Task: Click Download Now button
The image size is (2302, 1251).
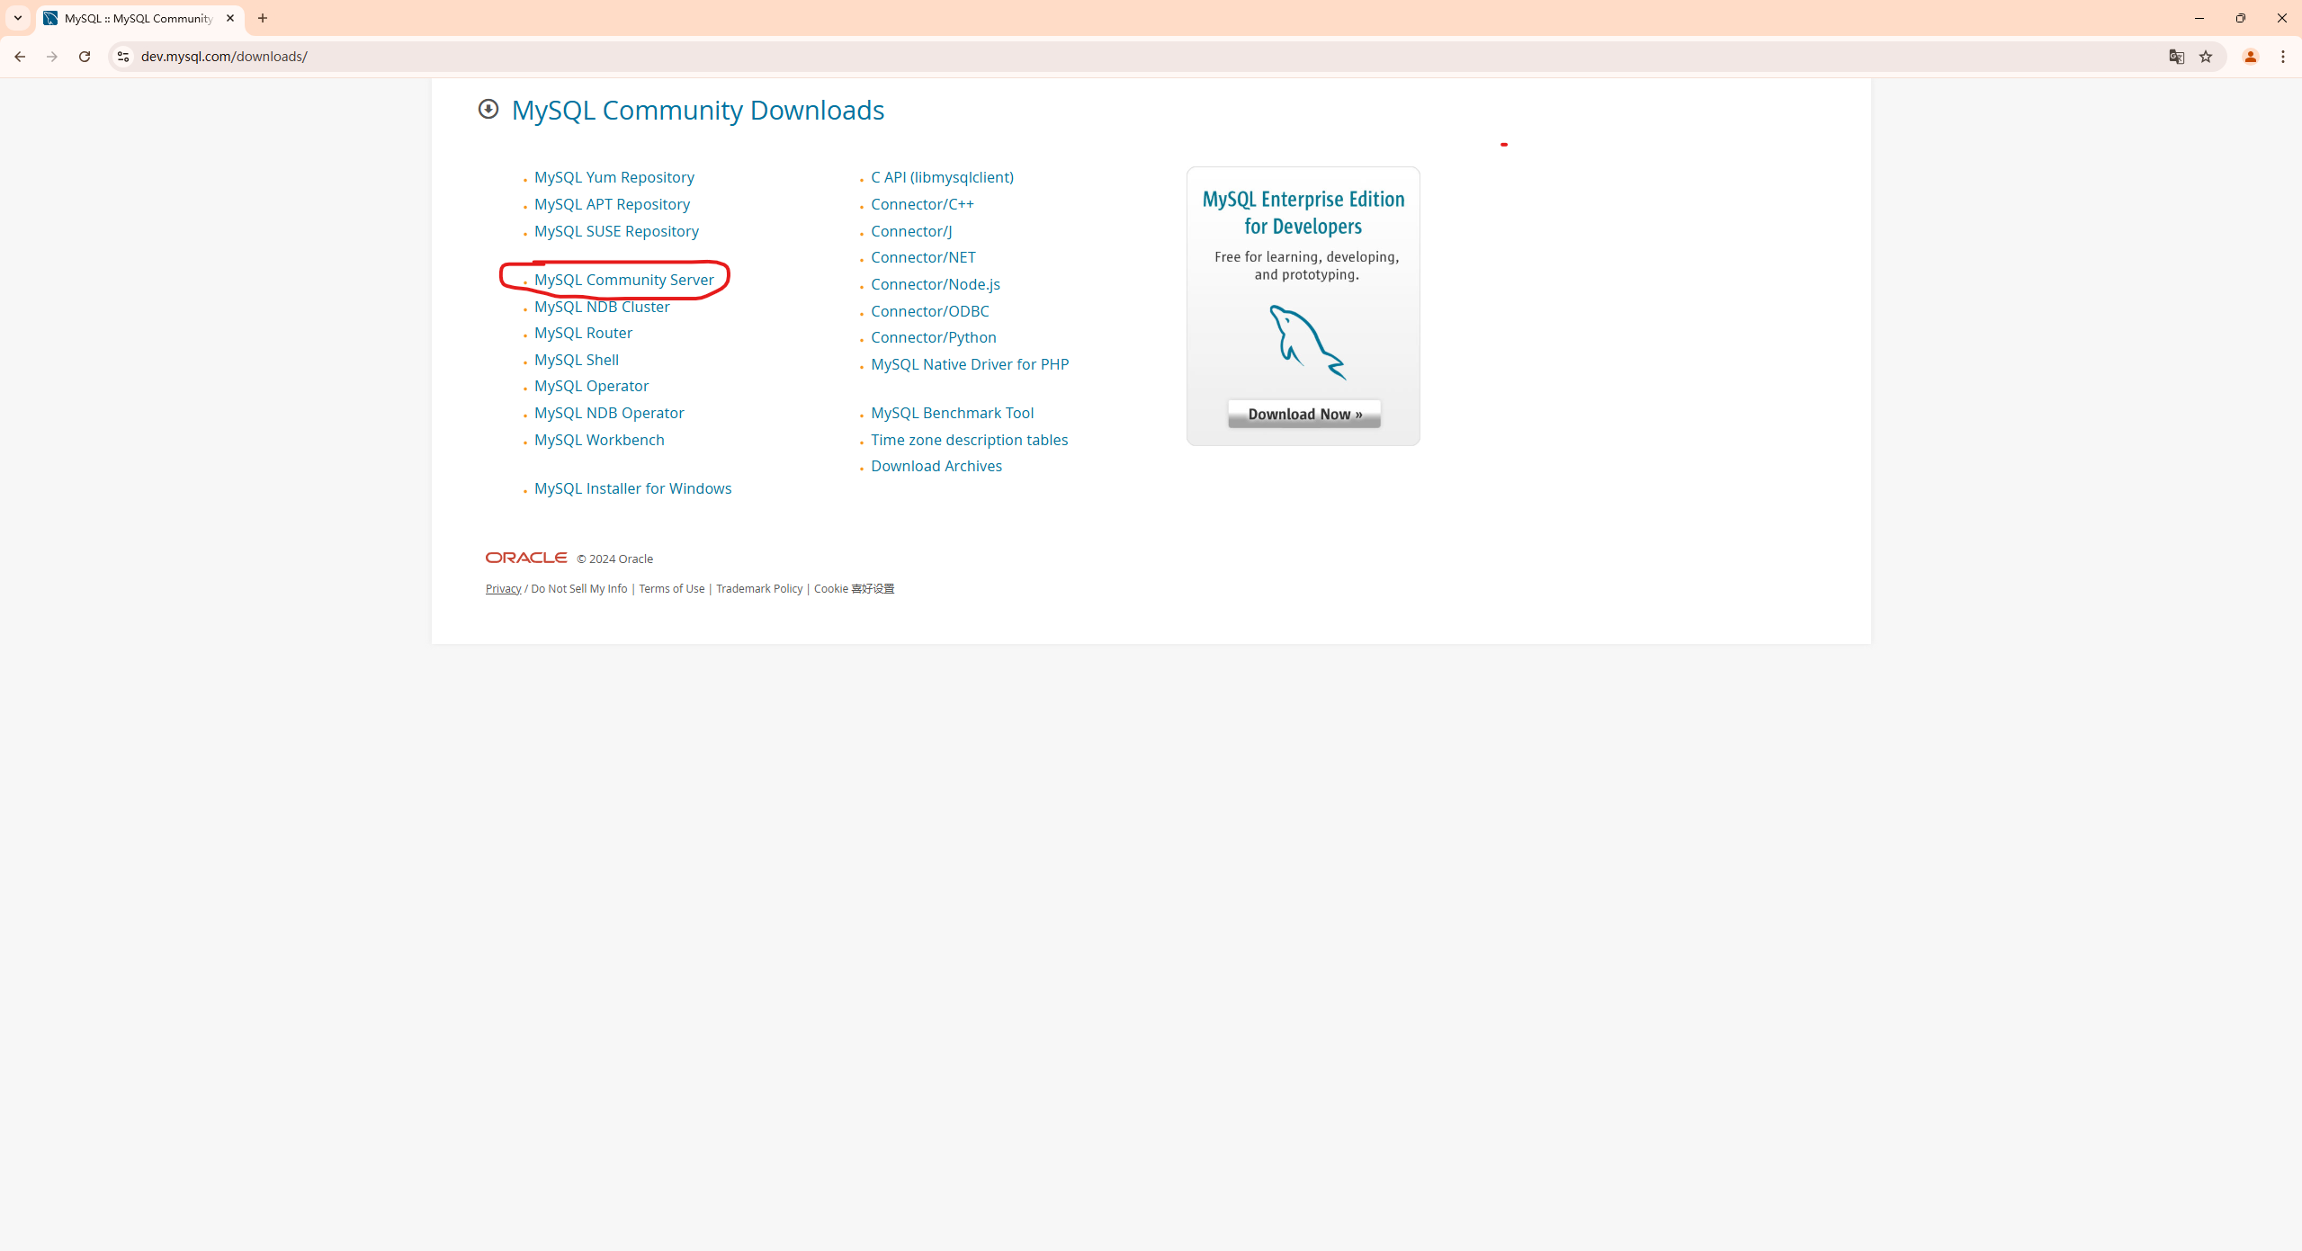Action: [x=1303, y=414]
